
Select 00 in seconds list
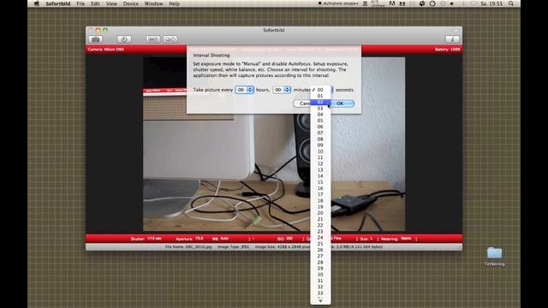coord(320,90)
